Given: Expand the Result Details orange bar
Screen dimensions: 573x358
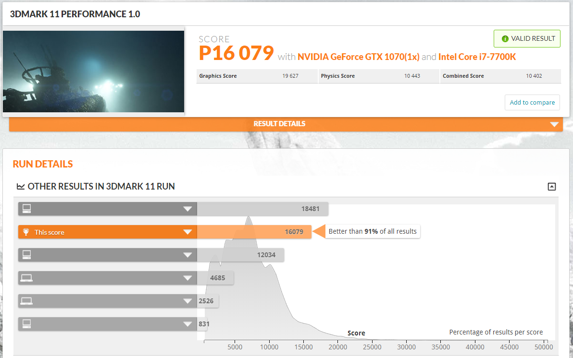Looking at the screenshot, I should [x=556, y=124].
